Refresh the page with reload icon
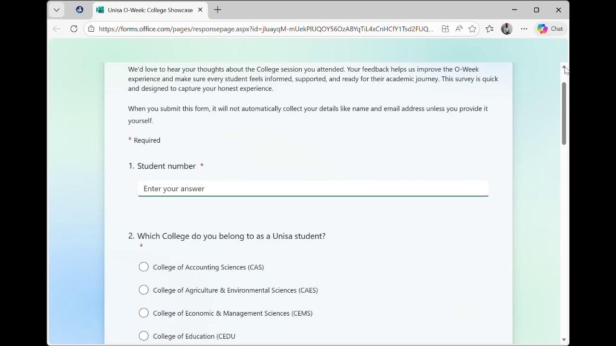This screenshot has width=616, height=346. click(74, 29)
